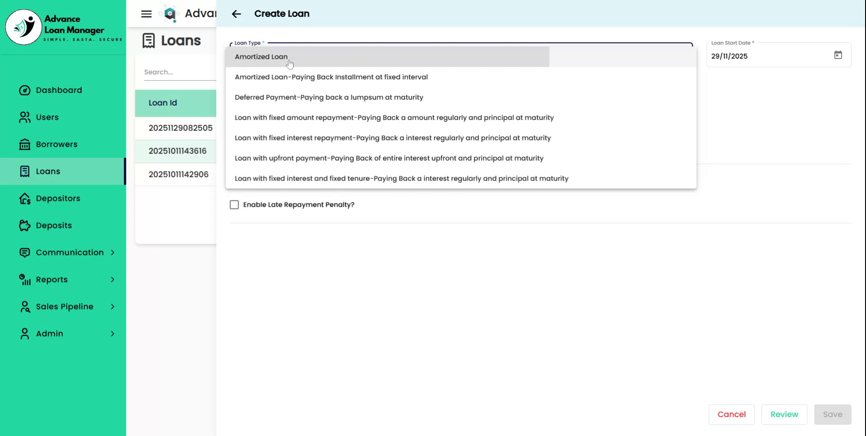Screen dimensions: 866x436
Task: Enable Late Repayment Penalty checkbox
Action: click(x=234, y=204)
